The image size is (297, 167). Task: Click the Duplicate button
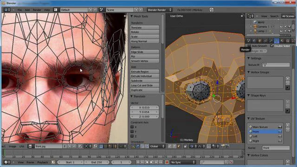[144, 90]
